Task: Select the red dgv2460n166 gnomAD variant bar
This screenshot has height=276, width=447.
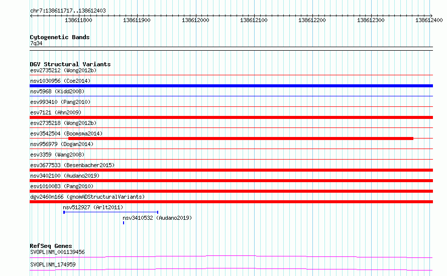Action: [231, 202]
